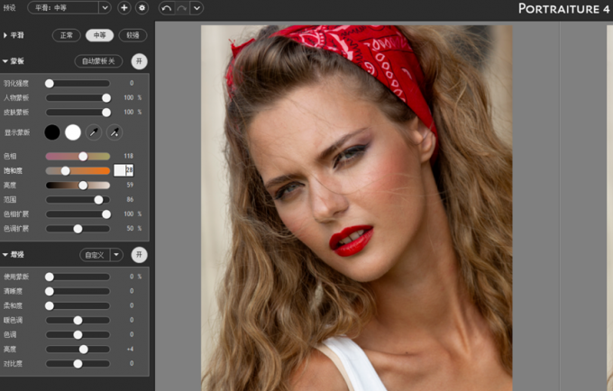
Task: Select the plain mask eyedropper tool
Action: coord(94,132)
